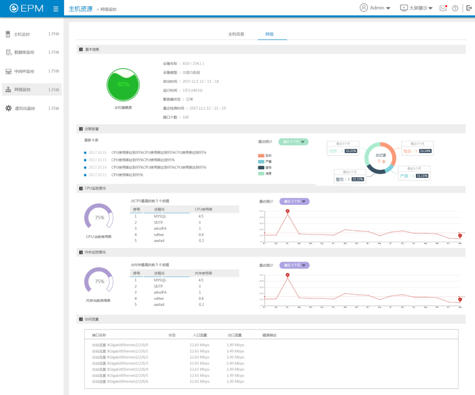The image size is (475, 395).
Task: Select 主机监控 in the sidebar
Action: click(x=32, y=34)
